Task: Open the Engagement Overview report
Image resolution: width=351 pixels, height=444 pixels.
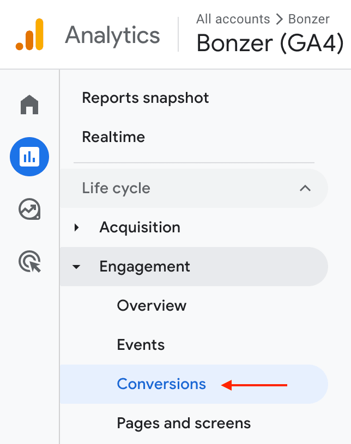Action: [x=152, y=306]
